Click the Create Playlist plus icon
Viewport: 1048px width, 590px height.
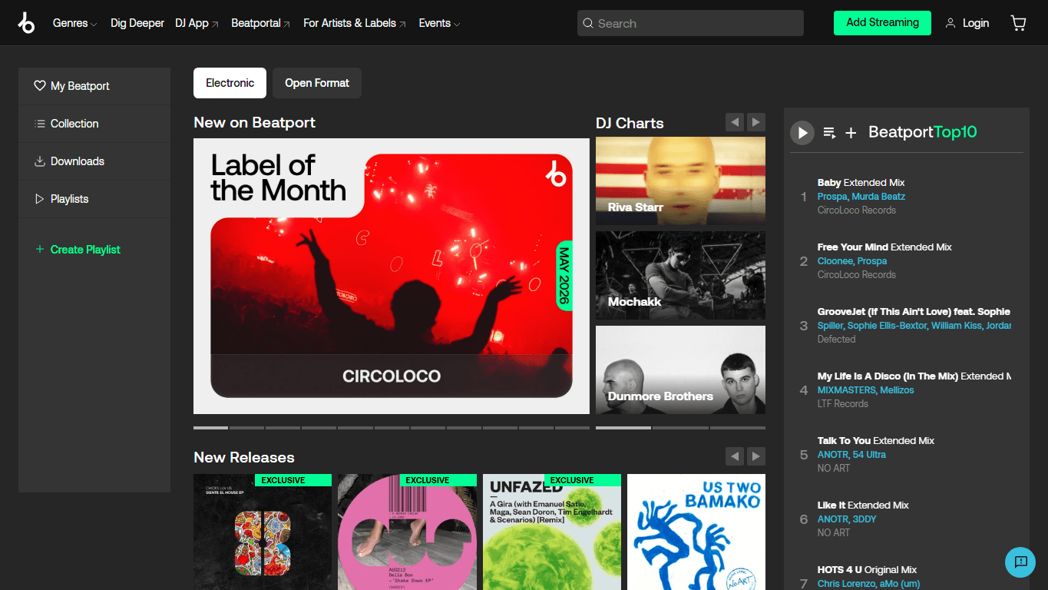click(x=40, y=250)
